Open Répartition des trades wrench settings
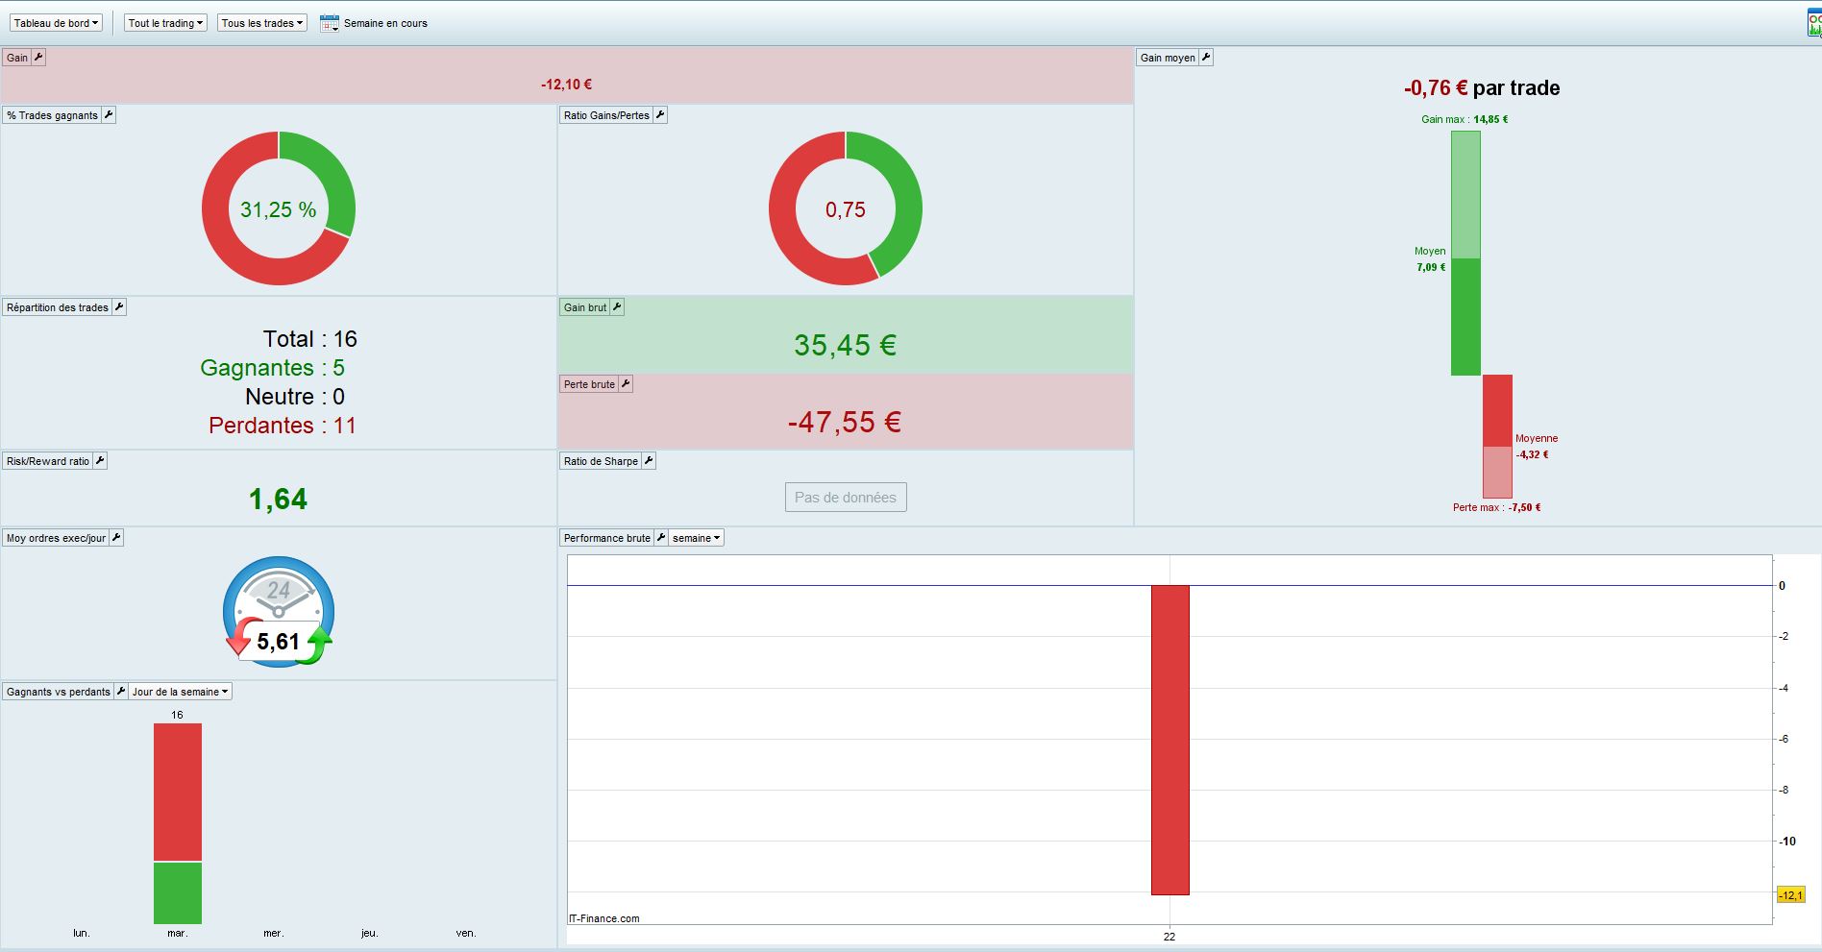 point(119,307)
